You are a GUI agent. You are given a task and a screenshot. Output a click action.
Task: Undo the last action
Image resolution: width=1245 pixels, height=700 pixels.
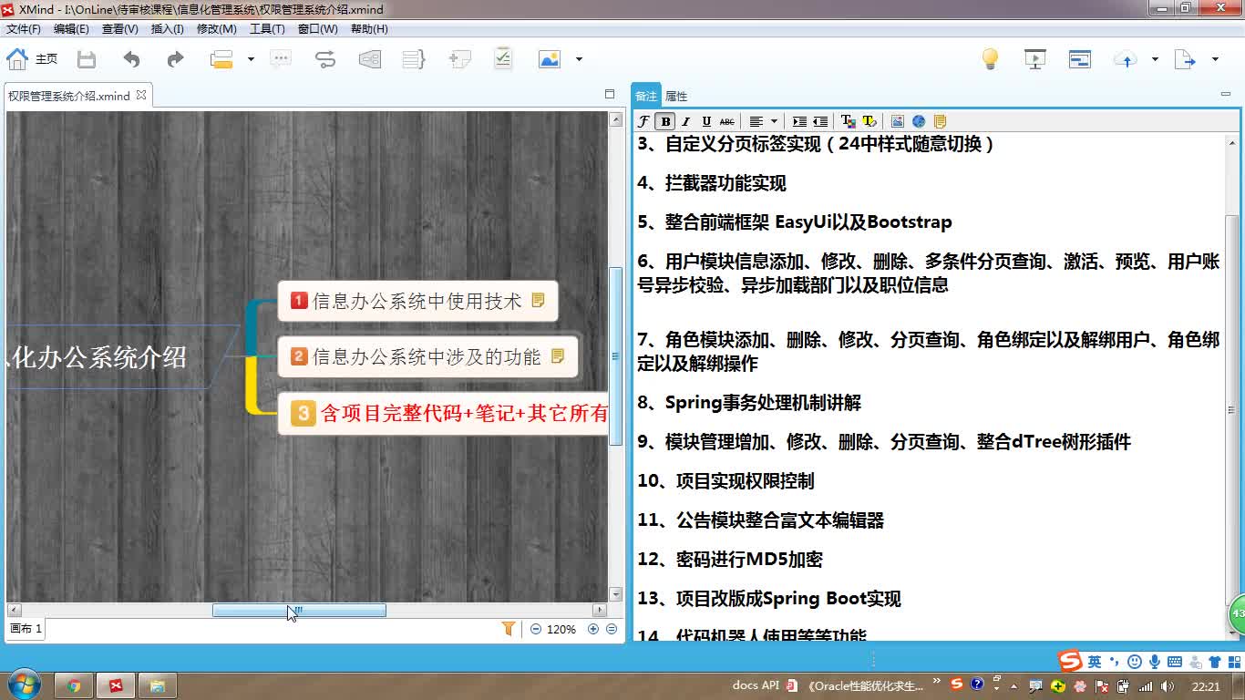coord(132,59)
